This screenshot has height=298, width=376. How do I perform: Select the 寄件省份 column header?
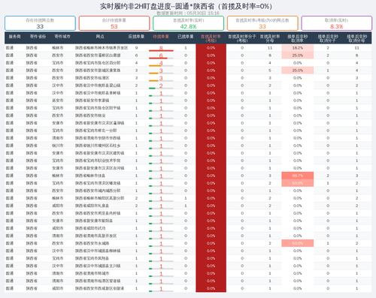(38, 37)
